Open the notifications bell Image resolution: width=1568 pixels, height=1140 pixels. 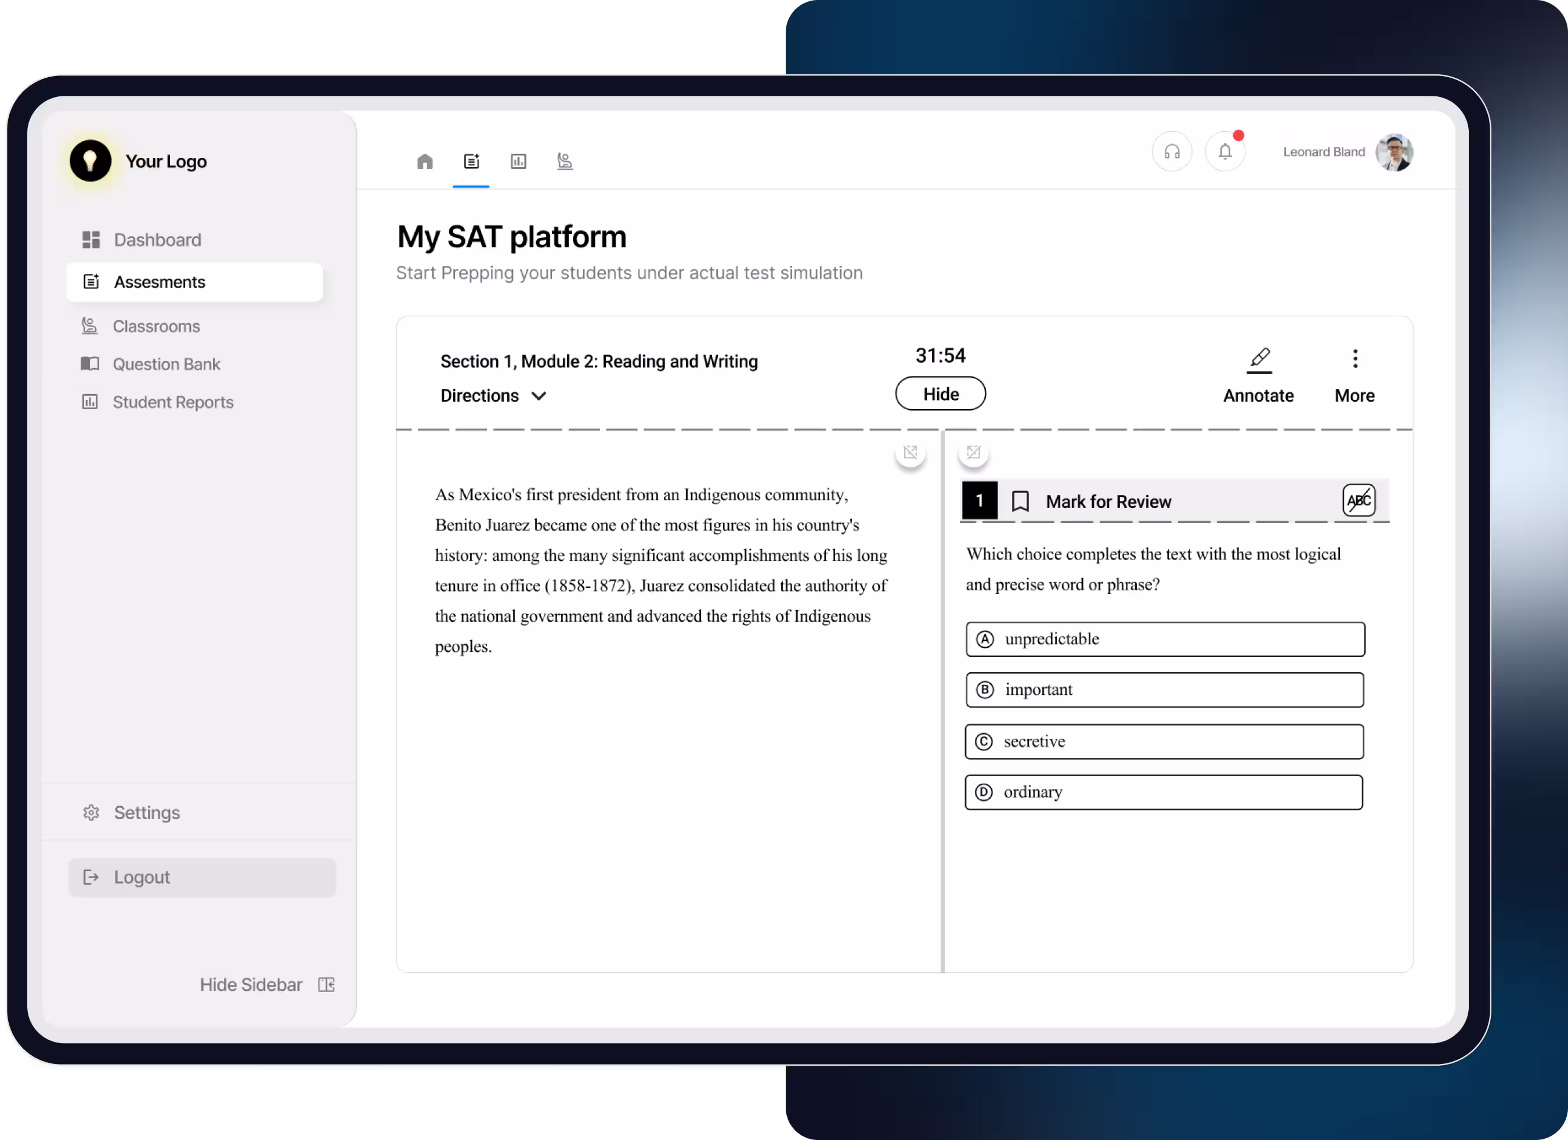coord(1225,151)
